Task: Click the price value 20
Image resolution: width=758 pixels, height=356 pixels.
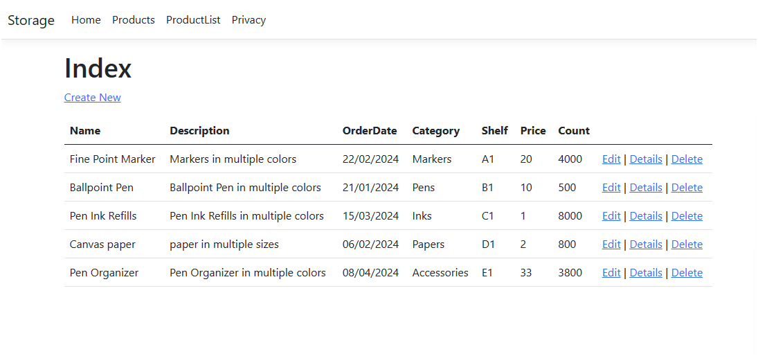Action: point(526,159)
